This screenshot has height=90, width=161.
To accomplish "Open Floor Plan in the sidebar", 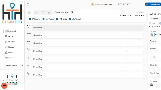I will tap(12, 42).
